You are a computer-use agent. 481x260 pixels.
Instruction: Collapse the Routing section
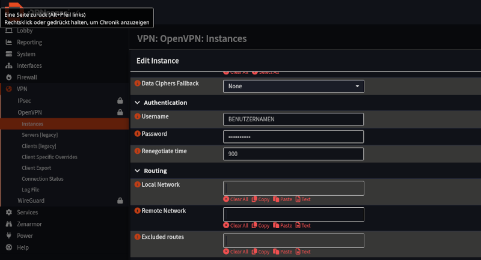click(137, 171)
